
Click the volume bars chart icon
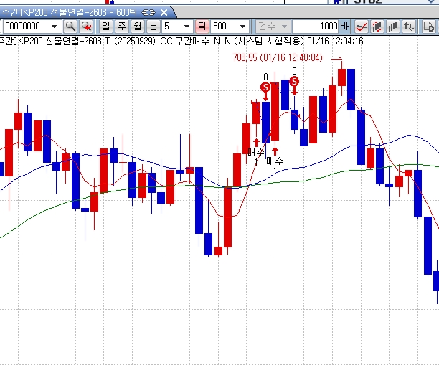click(393, 27)
